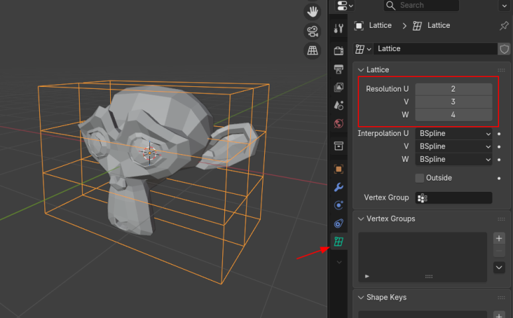
Task: Animate the Outside property dot
Action: 499,179
